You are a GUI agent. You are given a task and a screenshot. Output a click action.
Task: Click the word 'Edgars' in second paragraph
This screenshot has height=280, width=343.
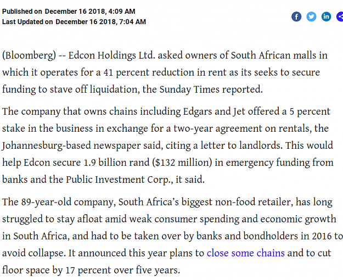(x=198, y=111)
